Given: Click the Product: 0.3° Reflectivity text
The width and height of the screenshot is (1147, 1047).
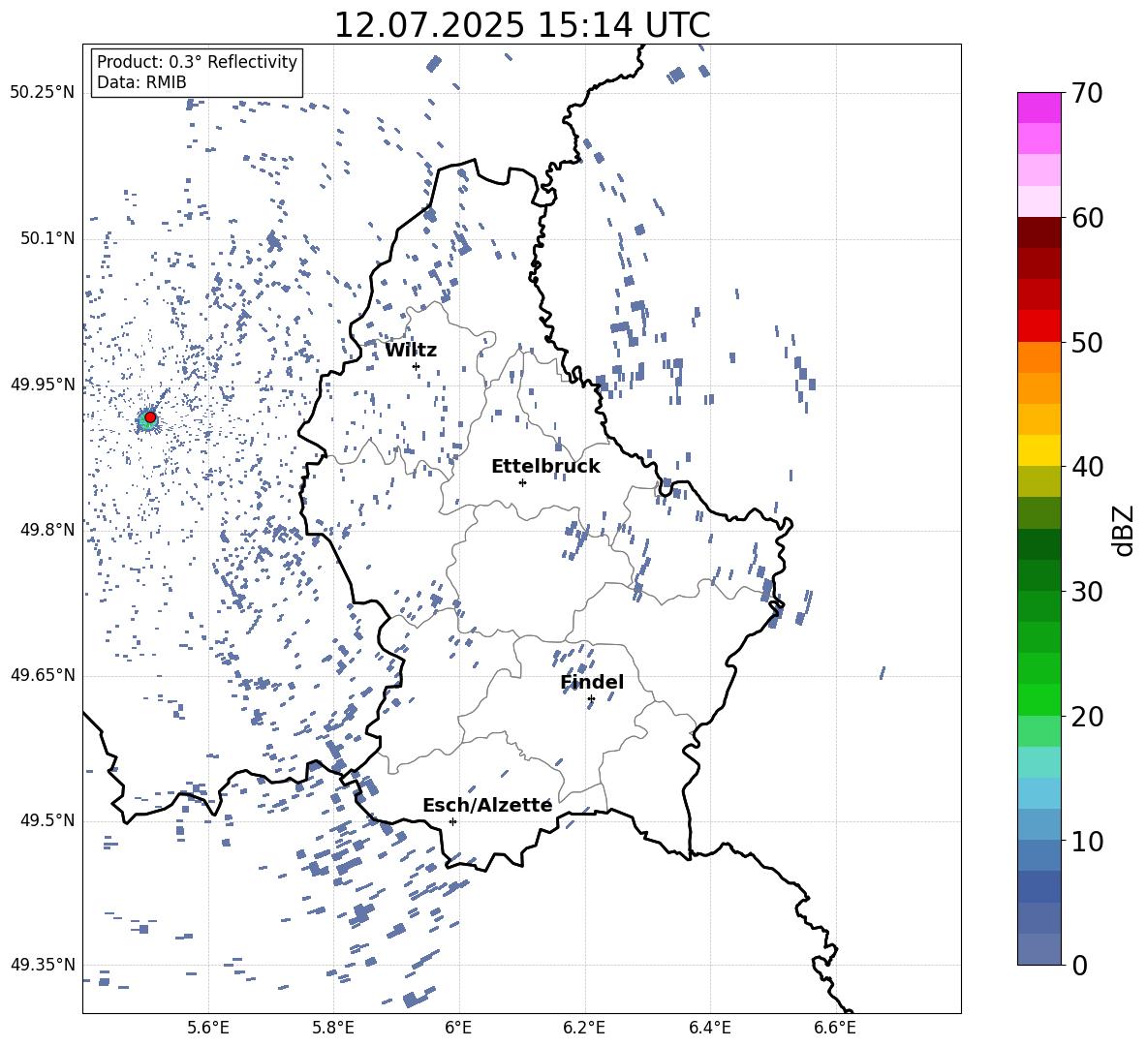Looking at the screenshot, I should coord(197,62).
